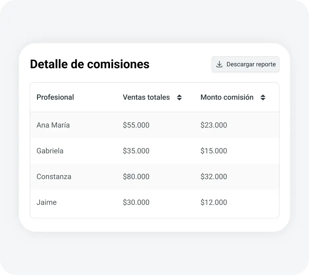Viewport: 309px width, 275px height.
Task: Click Gabriela's sales figure $35.000
Action: click(136, 151)
